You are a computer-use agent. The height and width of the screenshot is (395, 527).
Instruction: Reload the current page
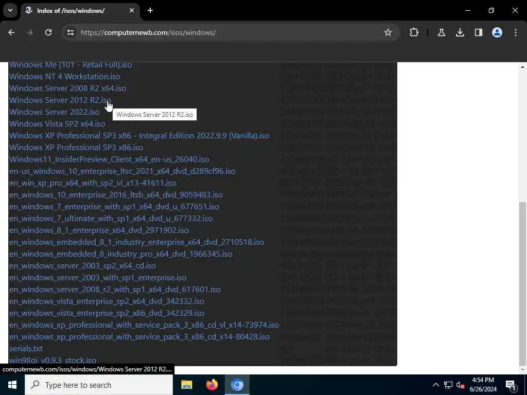point(48,32)
